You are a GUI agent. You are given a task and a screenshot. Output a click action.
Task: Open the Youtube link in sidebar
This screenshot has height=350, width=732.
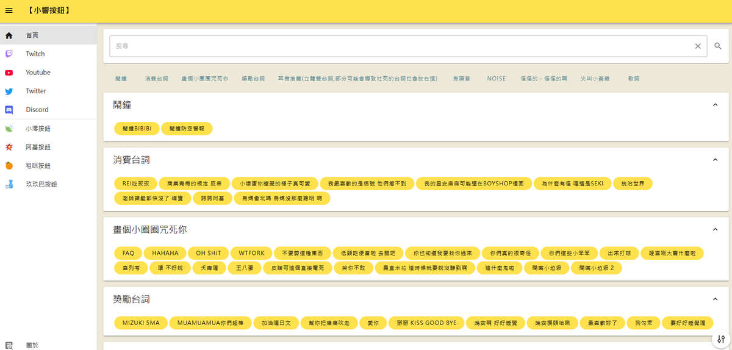[48, 73]
